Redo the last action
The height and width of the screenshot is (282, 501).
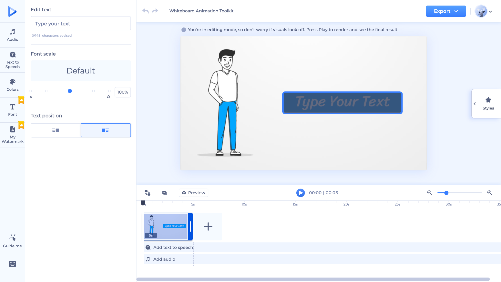click(155, 11)
